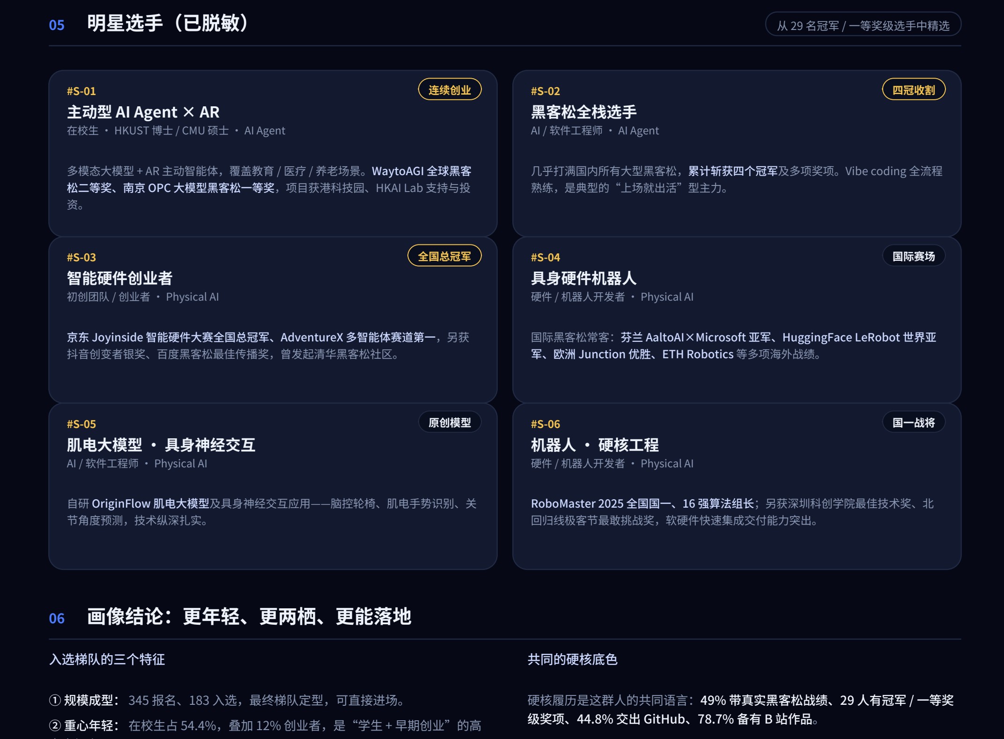This screenshot has width=1004, height=739.
Task: Select the 全国总冠军 tag
Action: pos(444,256)
